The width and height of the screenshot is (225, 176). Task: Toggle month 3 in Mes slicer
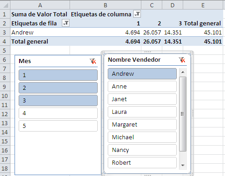coord(58,100)
